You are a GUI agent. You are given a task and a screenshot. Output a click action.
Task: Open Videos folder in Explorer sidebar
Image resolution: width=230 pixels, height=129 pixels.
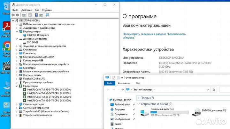tap(118, 124)
